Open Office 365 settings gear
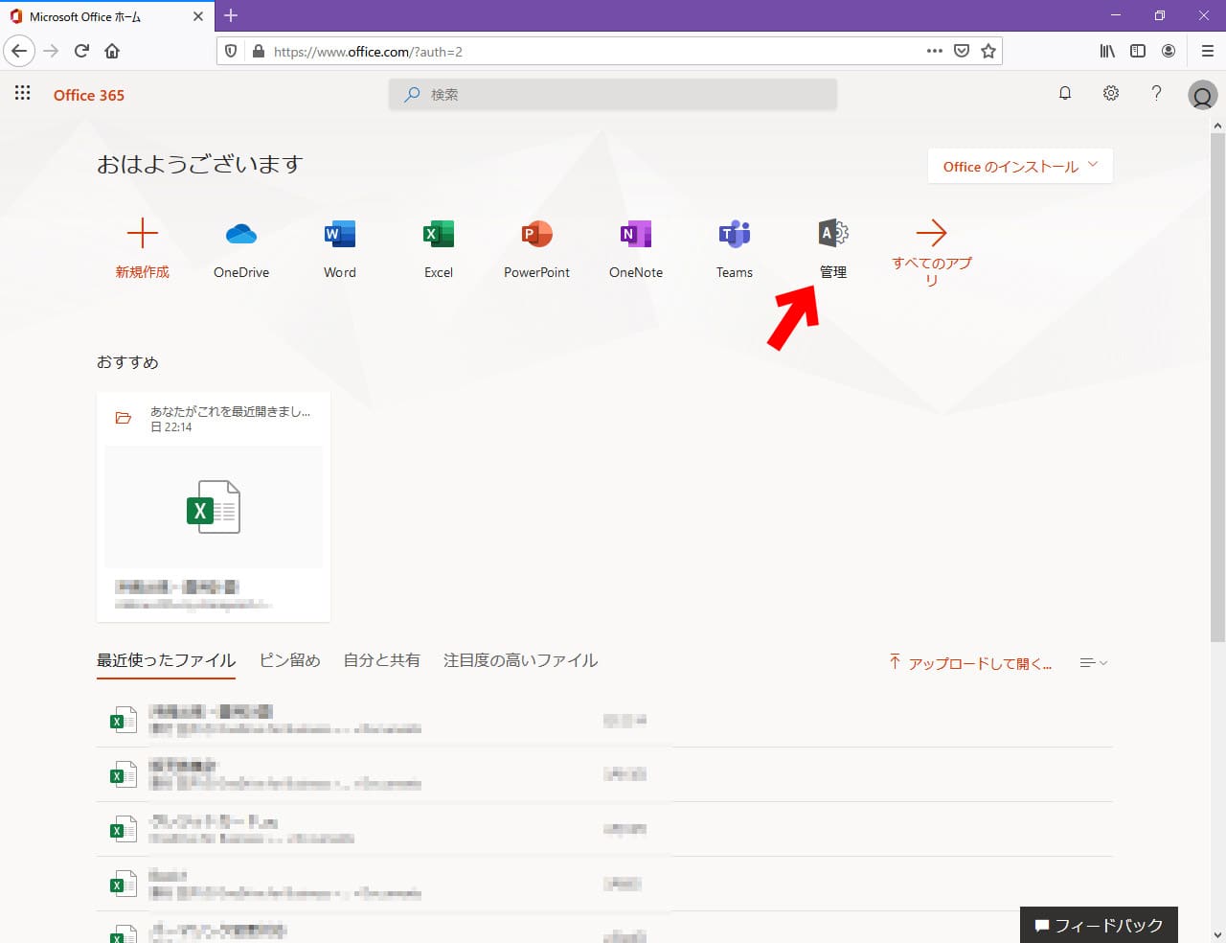The image size is (1226, 943). pyautogui.click(x=1111, y=93)
